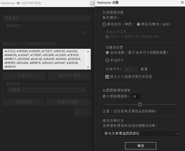Open the 填充效果覆盖图层颜色 dropdown
Viewport: 185px width, 151px height.
tap(141, 134)
